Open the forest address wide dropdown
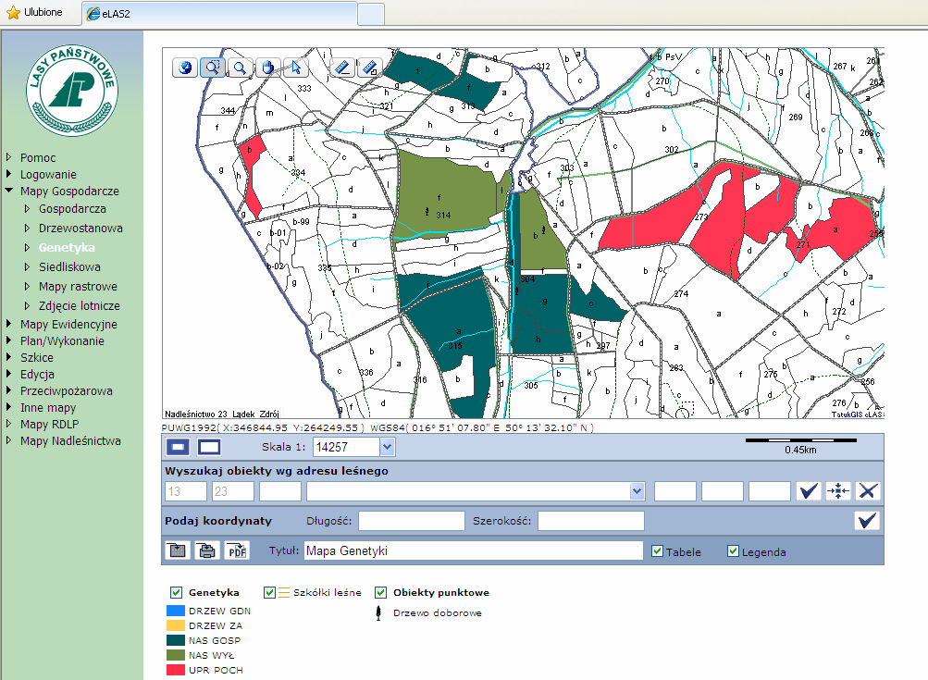Image resolution: width=928 pixels, height=680 pixels. [637, 491]
